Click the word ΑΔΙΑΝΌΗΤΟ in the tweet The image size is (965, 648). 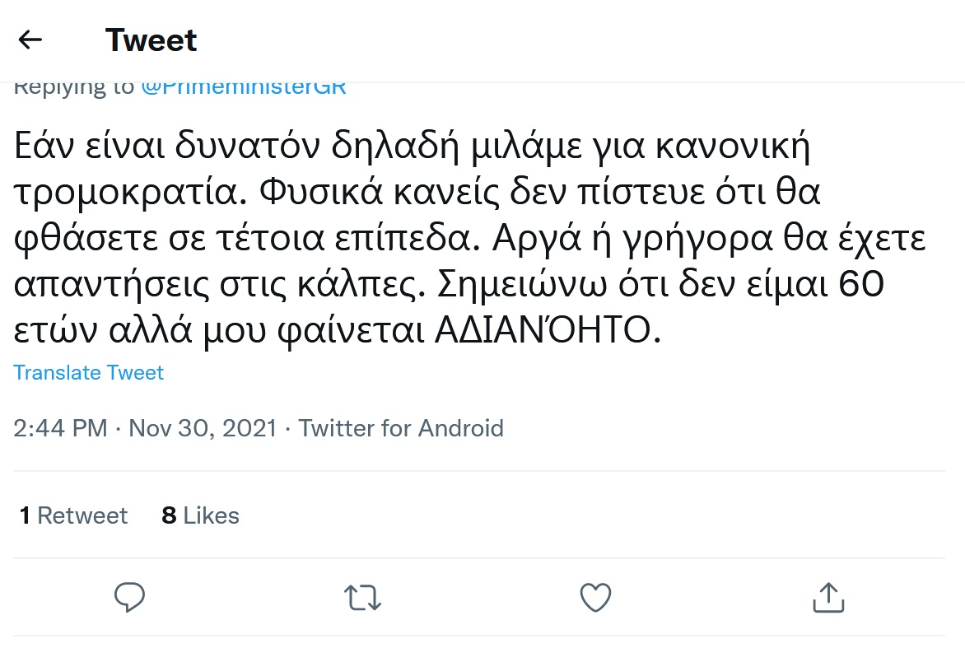[x=547, y=330]
